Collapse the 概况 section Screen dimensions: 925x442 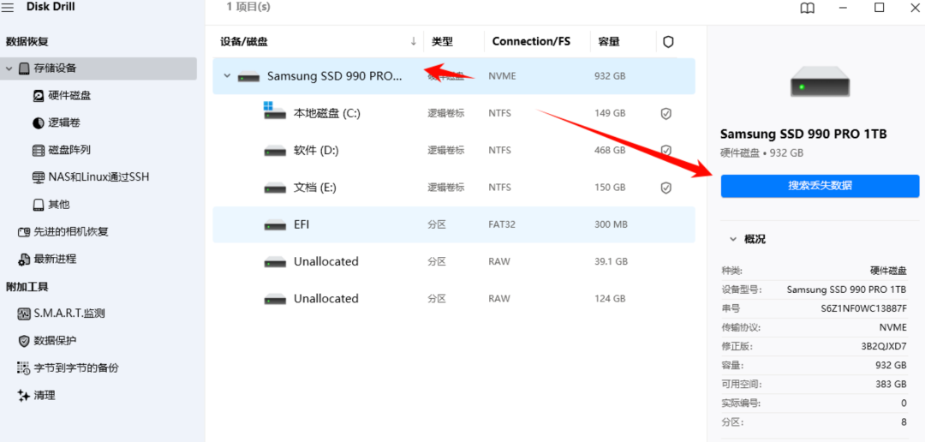(733, 240)
